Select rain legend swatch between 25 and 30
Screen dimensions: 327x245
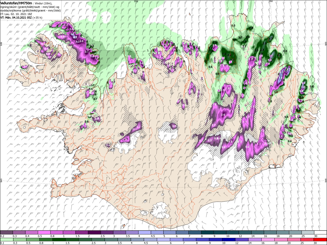(x=307, y=240)
